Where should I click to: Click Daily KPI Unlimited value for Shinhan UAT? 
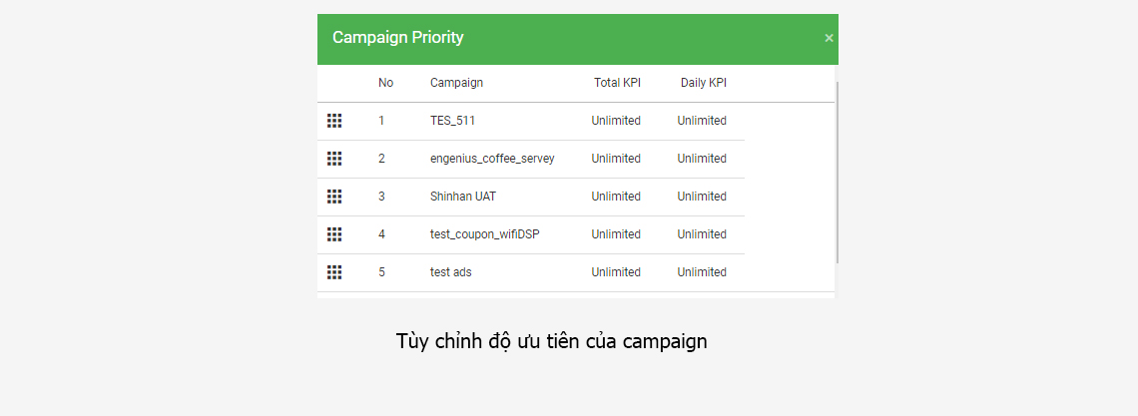click(x=702, y=197)
